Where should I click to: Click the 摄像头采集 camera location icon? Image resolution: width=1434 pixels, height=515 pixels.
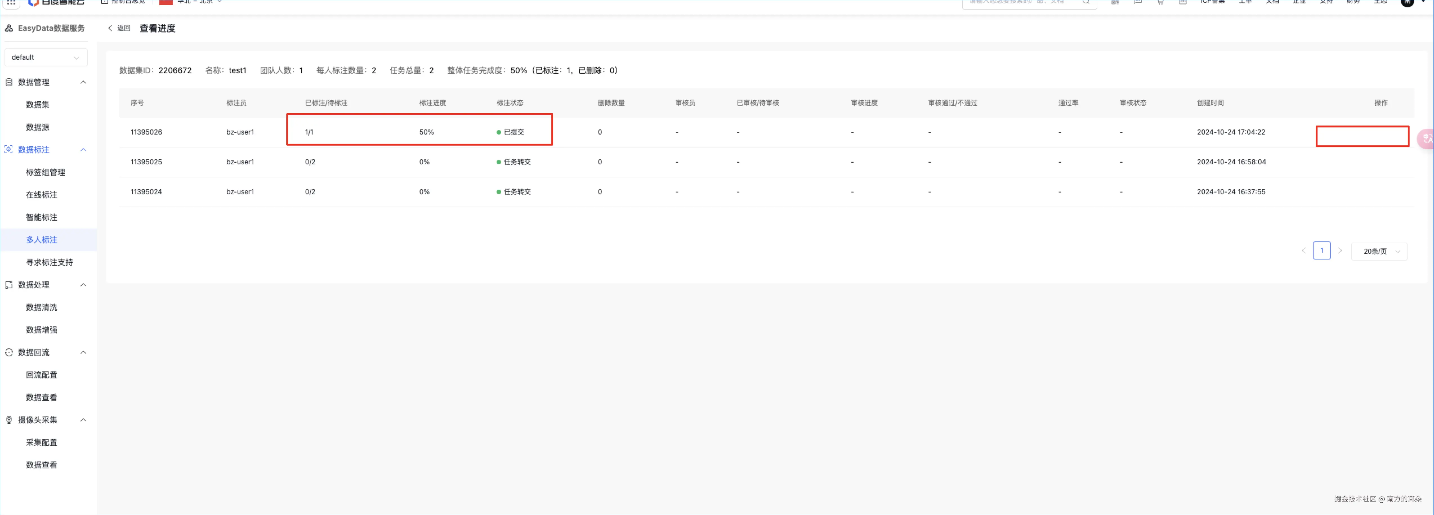coord(9,420)
